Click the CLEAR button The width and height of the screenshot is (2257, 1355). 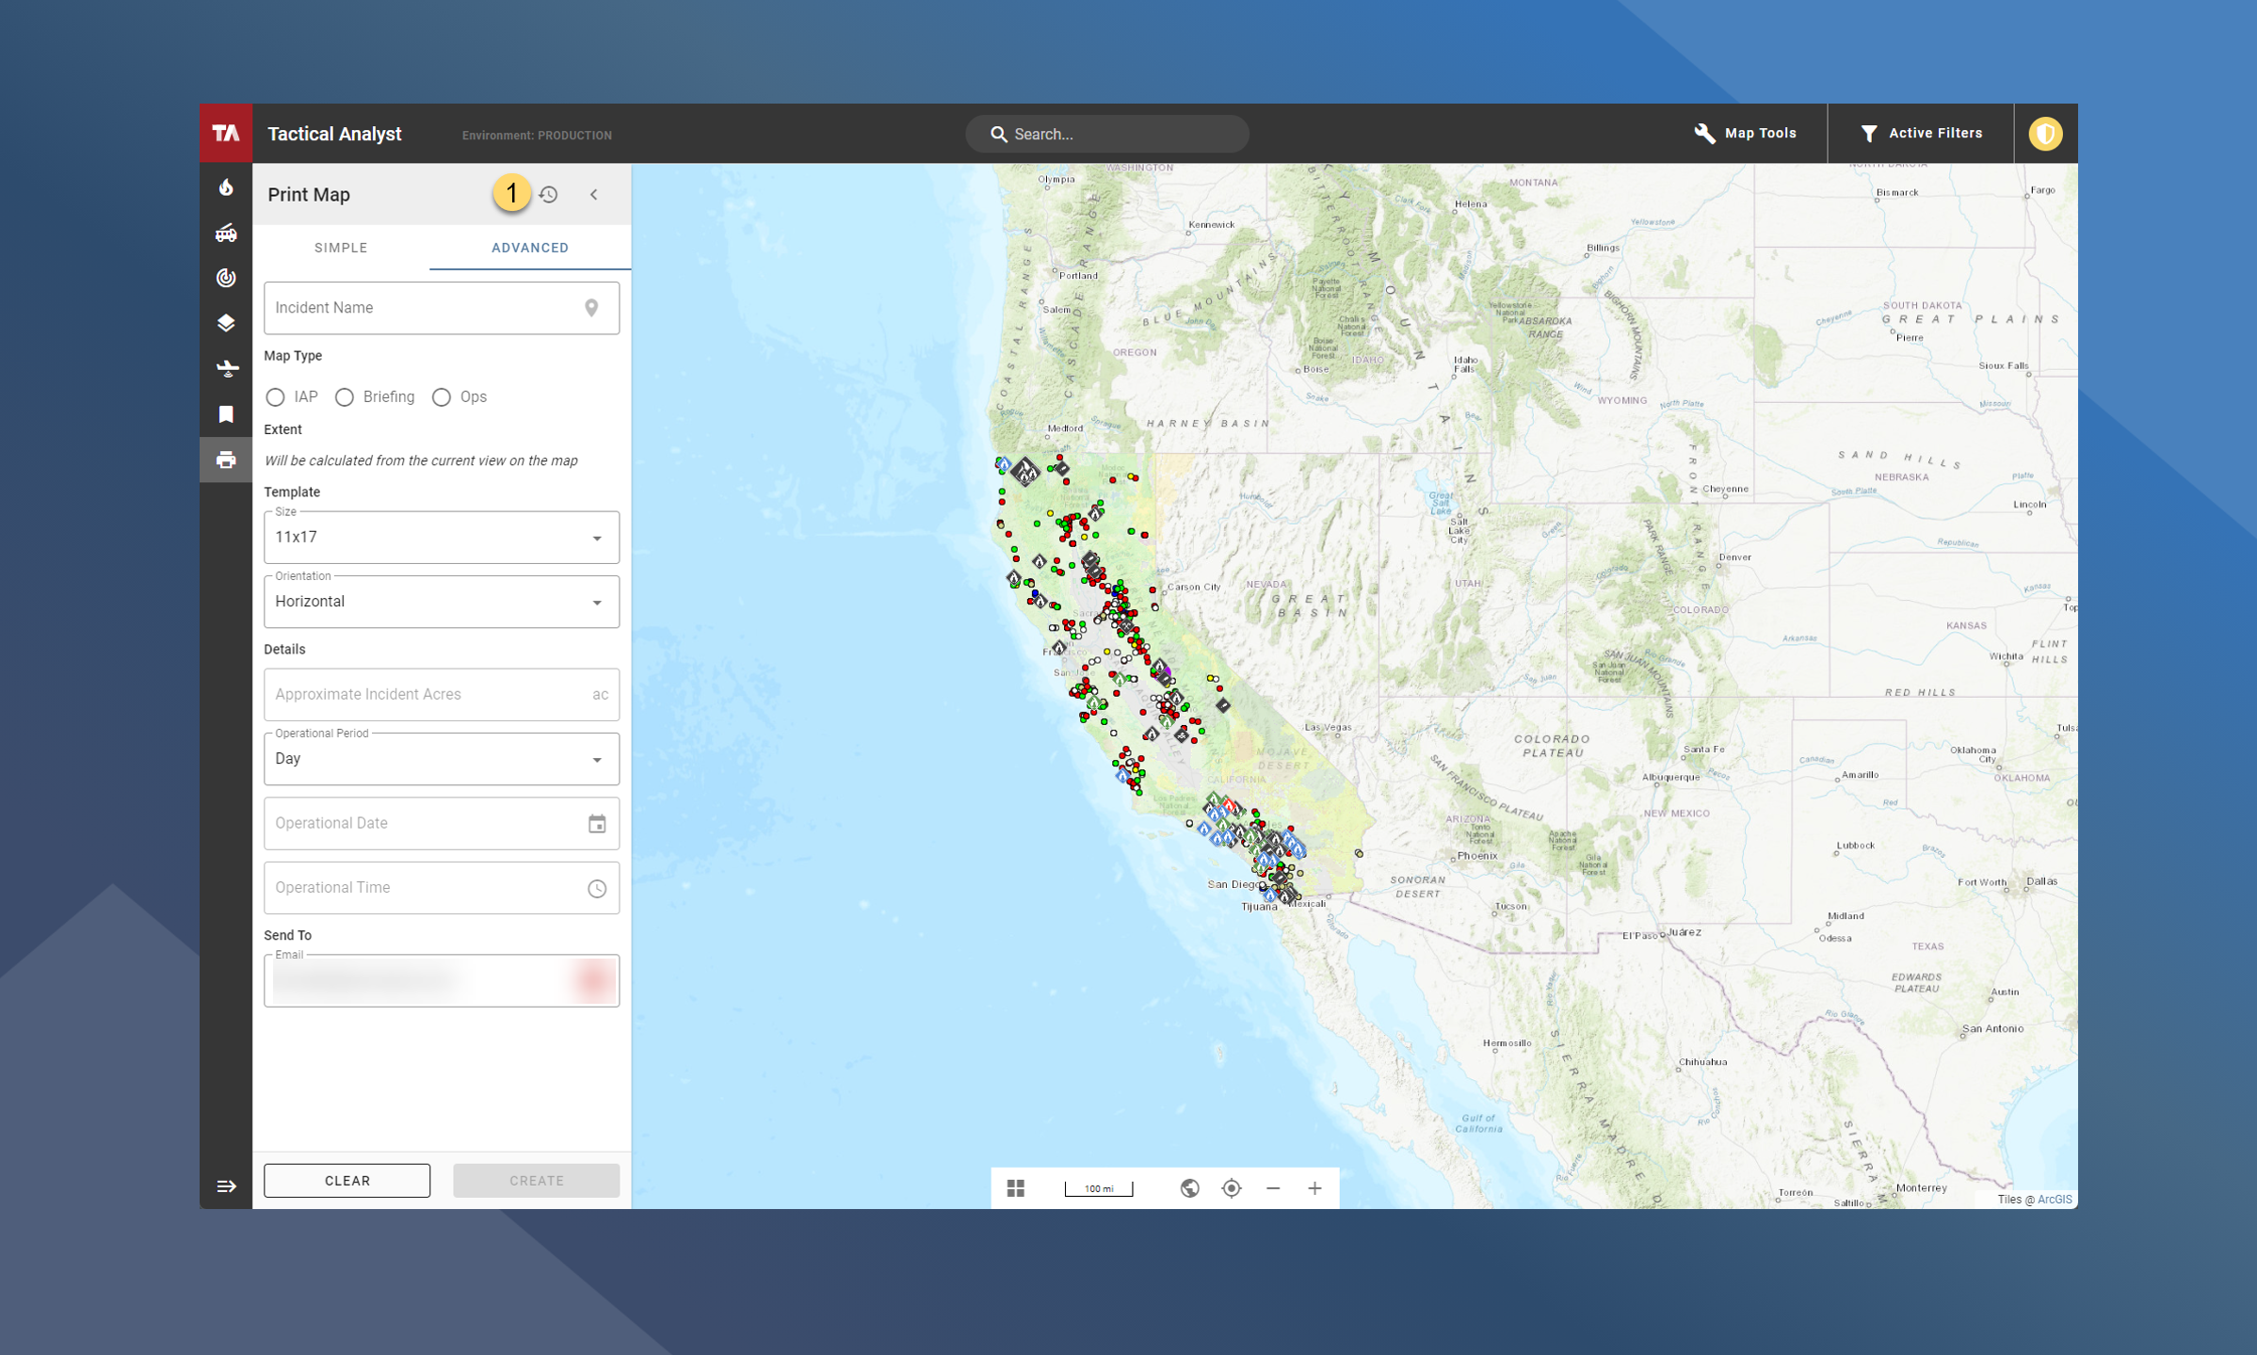point(347,1181)
